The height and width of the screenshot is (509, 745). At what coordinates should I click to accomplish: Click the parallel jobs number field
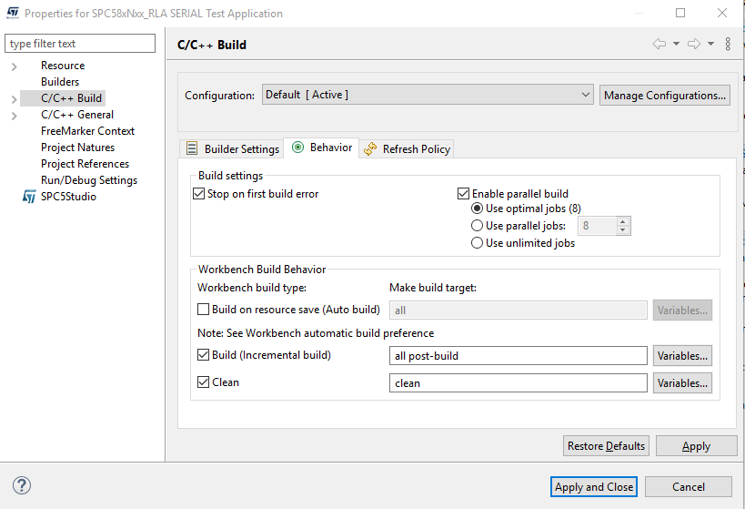(x=597, y=226)
